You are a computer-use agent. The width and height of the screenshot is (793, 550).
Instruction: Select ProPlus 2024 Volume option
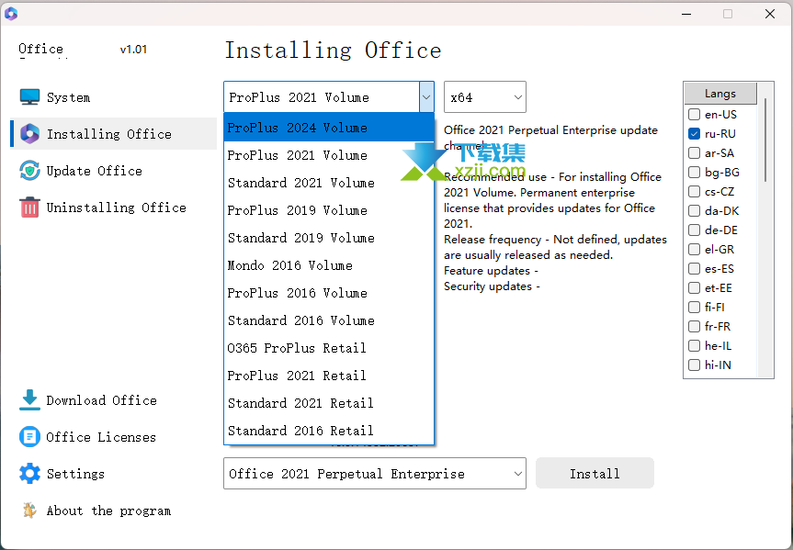coord(329,128)
